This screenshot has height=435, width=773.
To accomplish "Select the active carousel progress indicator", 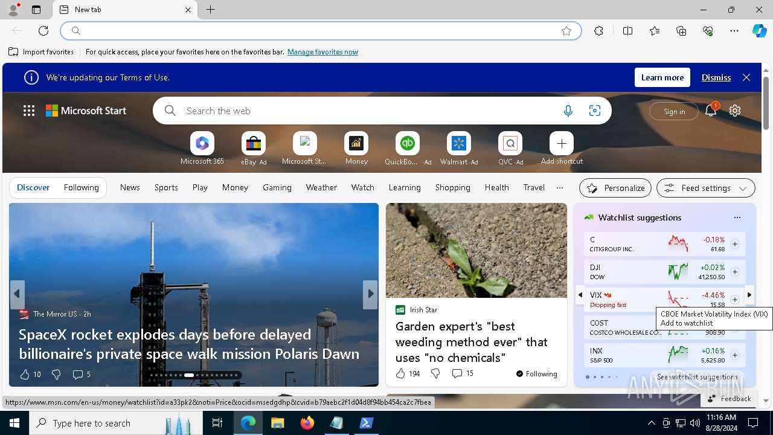I will (189, 375).
